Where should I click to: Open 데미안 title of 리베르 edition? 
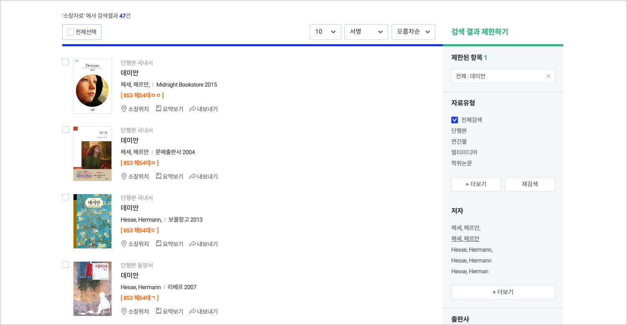(129, 275)
